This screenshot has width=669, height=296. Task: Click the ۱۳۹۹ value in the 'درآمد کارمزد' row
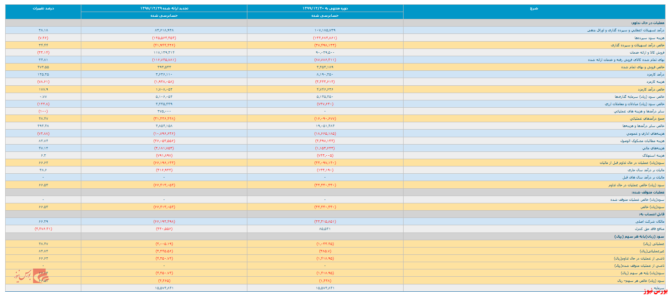click(325, 75)
